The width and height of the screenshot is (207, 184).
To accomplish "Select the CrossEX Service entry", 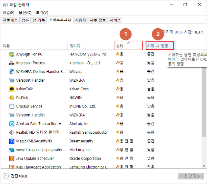I will click(29, 106).
